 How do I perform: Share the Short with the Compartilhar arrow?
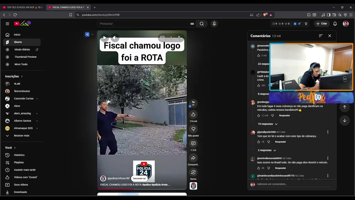pos(193,158)
